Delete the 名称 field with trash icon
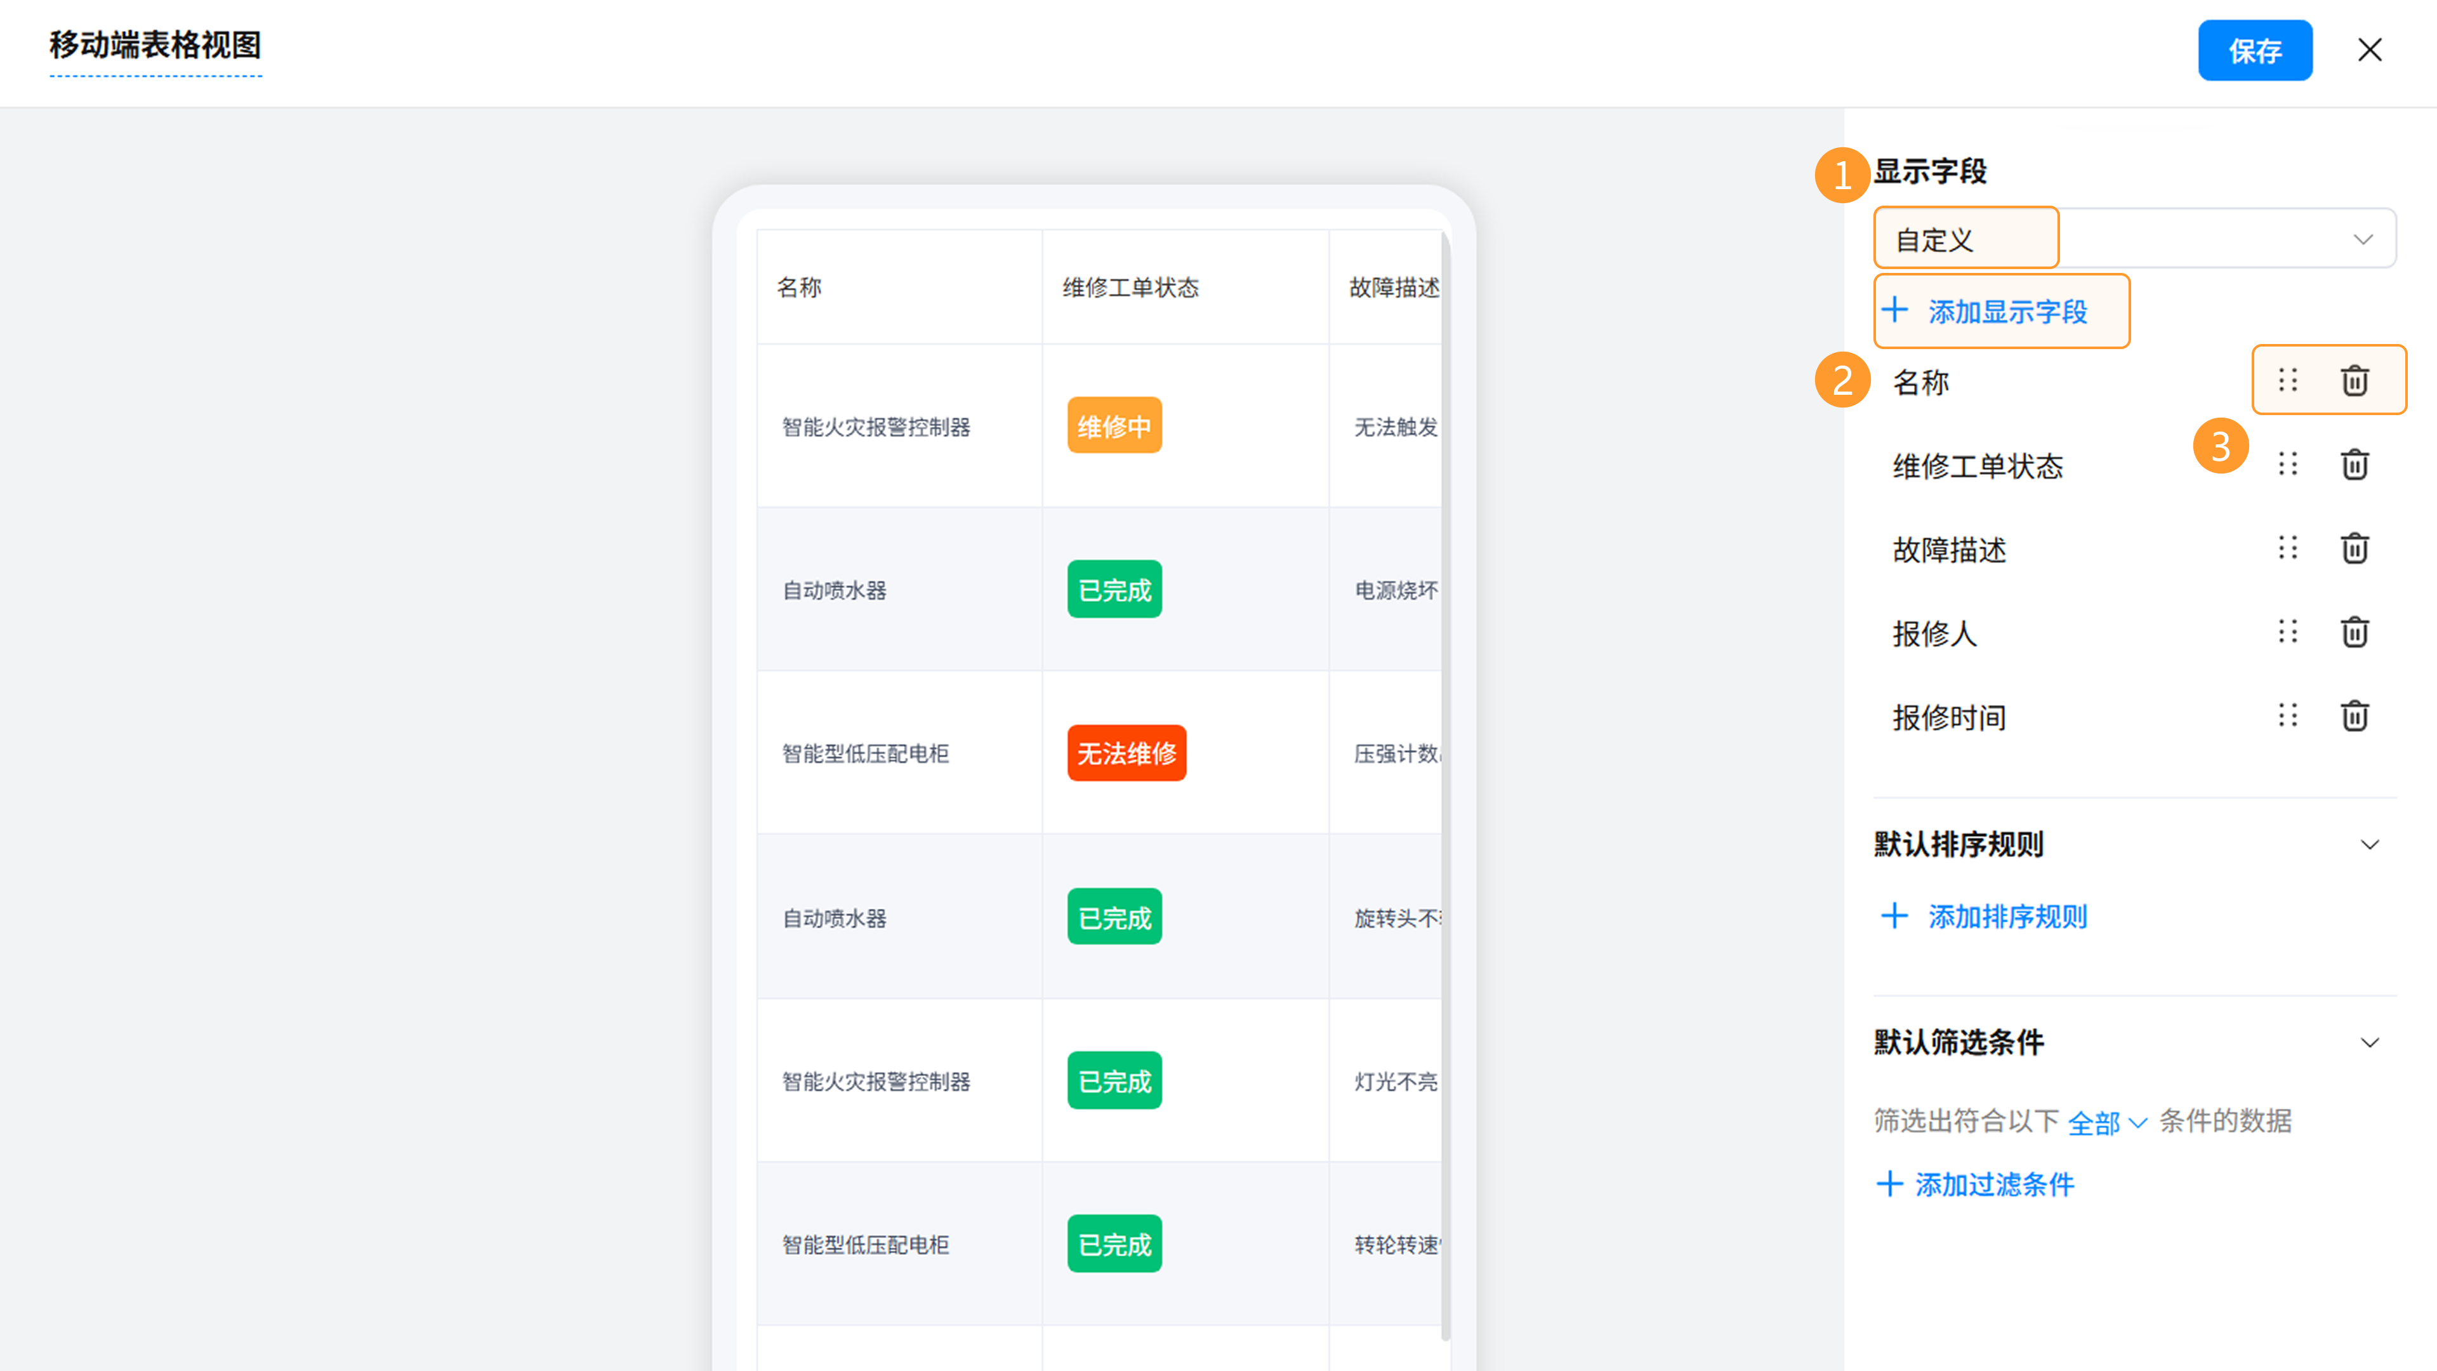Screen dimensions: 2437x1371 tap(2354, 380)
